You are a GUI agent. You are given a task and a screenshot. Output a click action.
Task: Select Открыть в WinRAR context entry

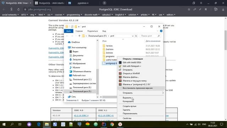pos(131,74)
